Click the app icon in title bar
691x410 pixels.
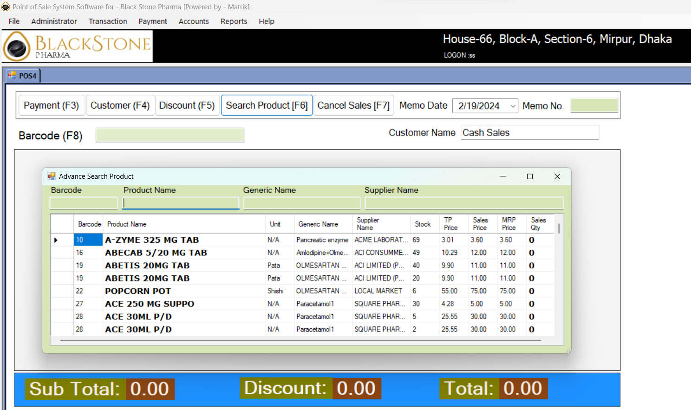coord(6,7)
